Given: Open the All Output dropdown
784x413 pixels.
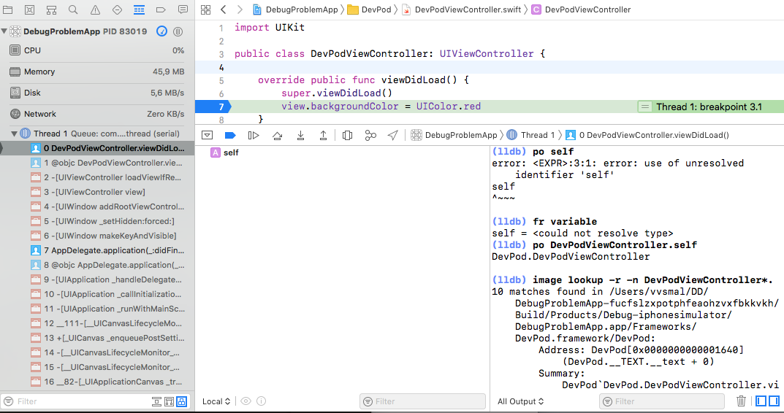Looking at the screenshot, I should (x=520, y=401).
